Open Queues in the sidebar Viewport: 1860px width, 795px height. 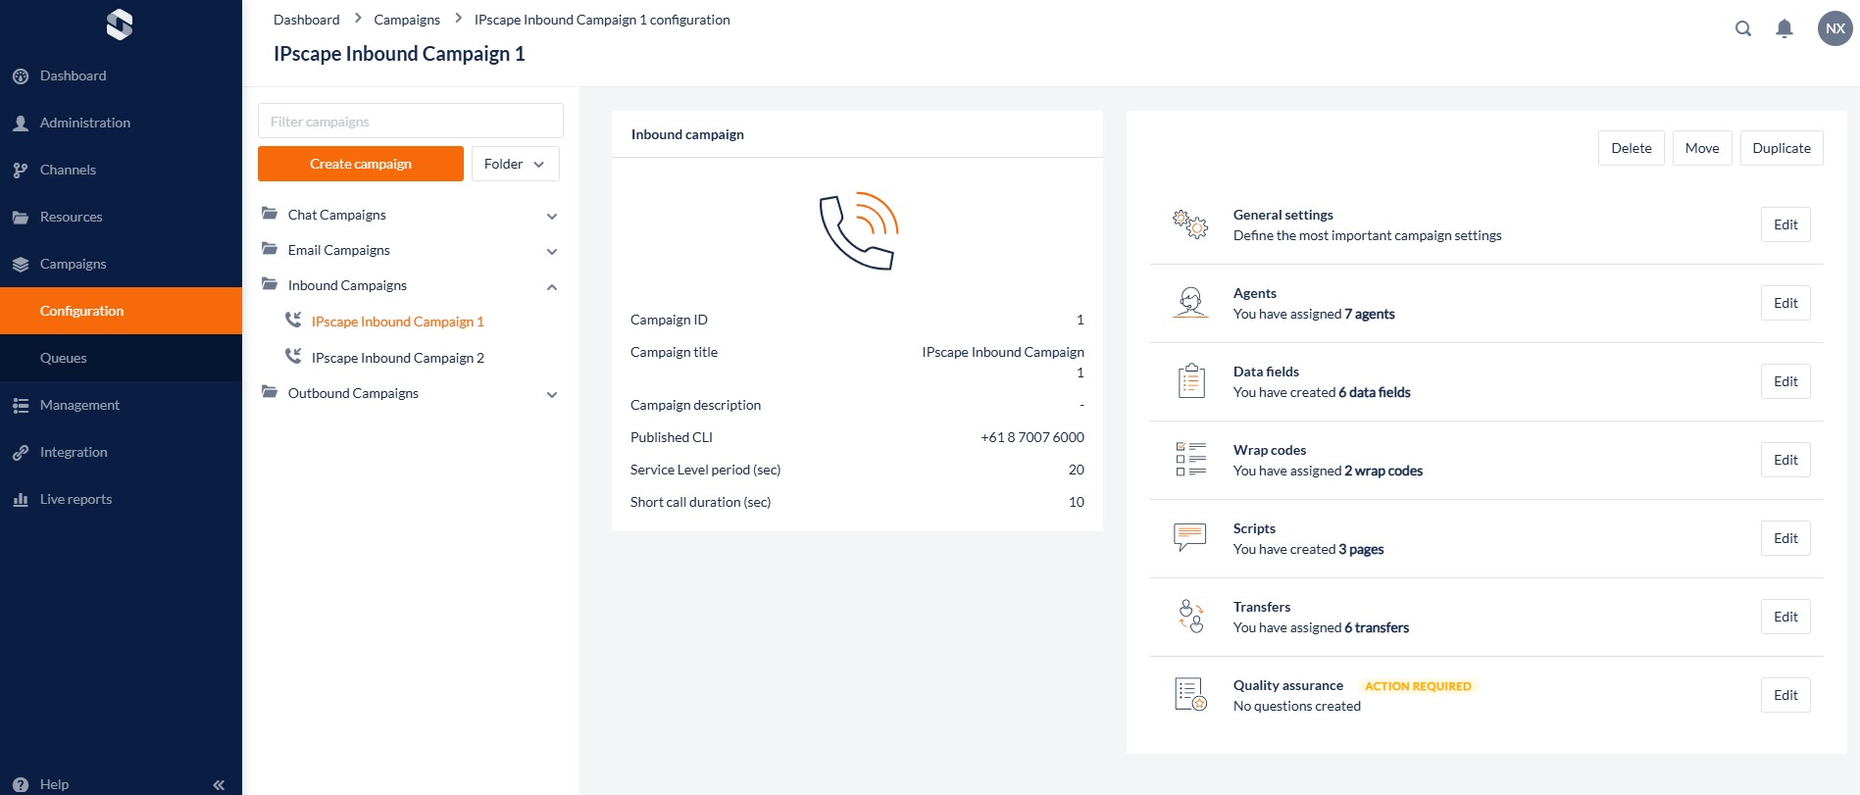[x=64, y=358]
